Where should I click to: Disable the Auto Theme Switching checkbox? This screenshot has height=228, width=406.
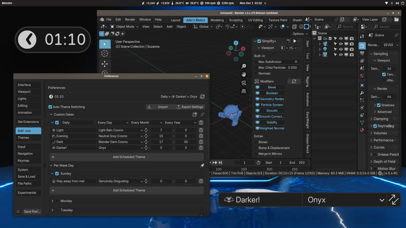point(50,107)
